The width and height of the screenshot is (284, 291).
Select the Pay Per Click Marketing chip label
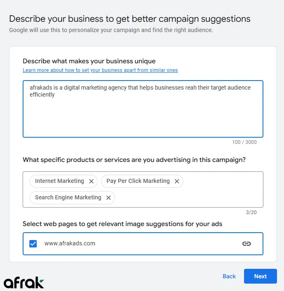[138, 181]
